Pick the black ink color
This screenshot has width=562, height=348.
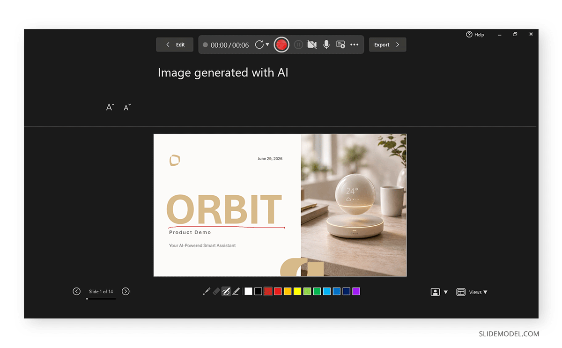pos(258,291)
